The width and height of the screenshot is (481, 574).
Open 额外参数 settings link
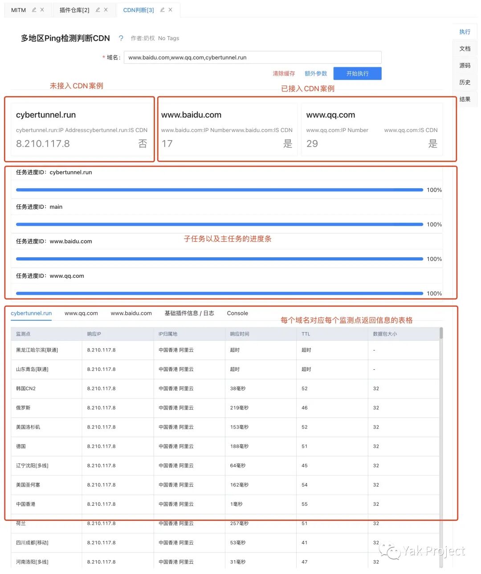click(x=316, y=74)
